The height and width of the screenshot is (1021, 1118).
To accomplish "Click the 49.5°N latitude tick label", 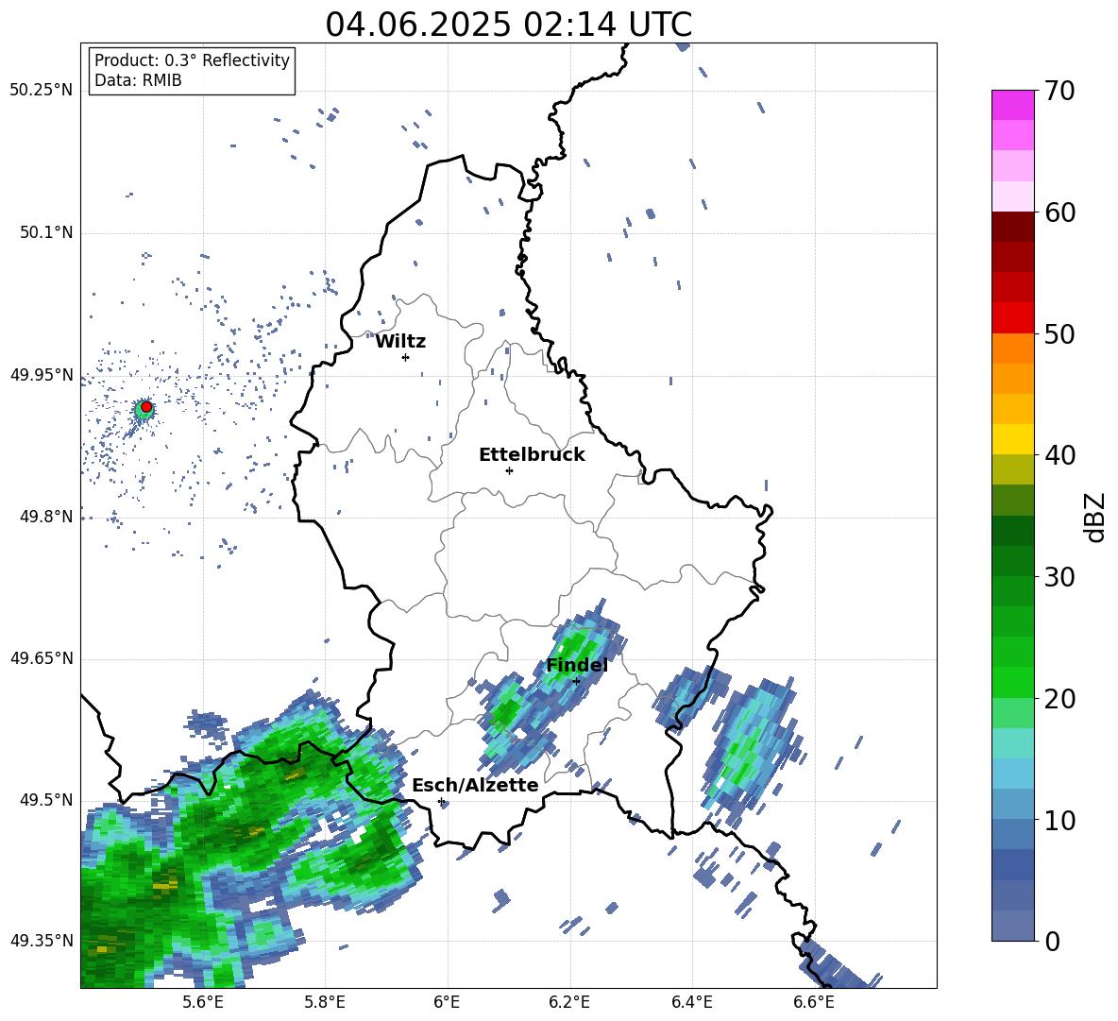I will pos(46,800).
